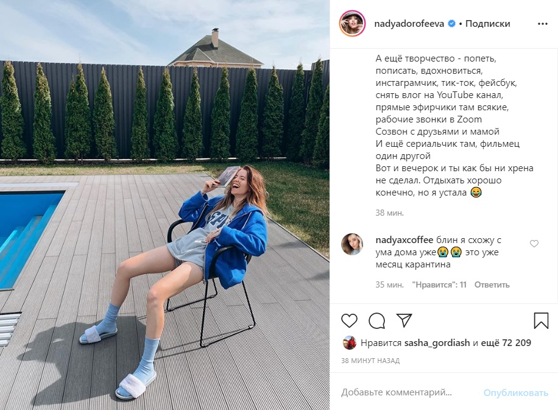558x410 pixels.
Task: Like the post with the heart icon
Action: coord(349,320)
